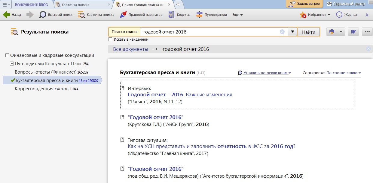Click the printer icon

click(x=332, y=32)
